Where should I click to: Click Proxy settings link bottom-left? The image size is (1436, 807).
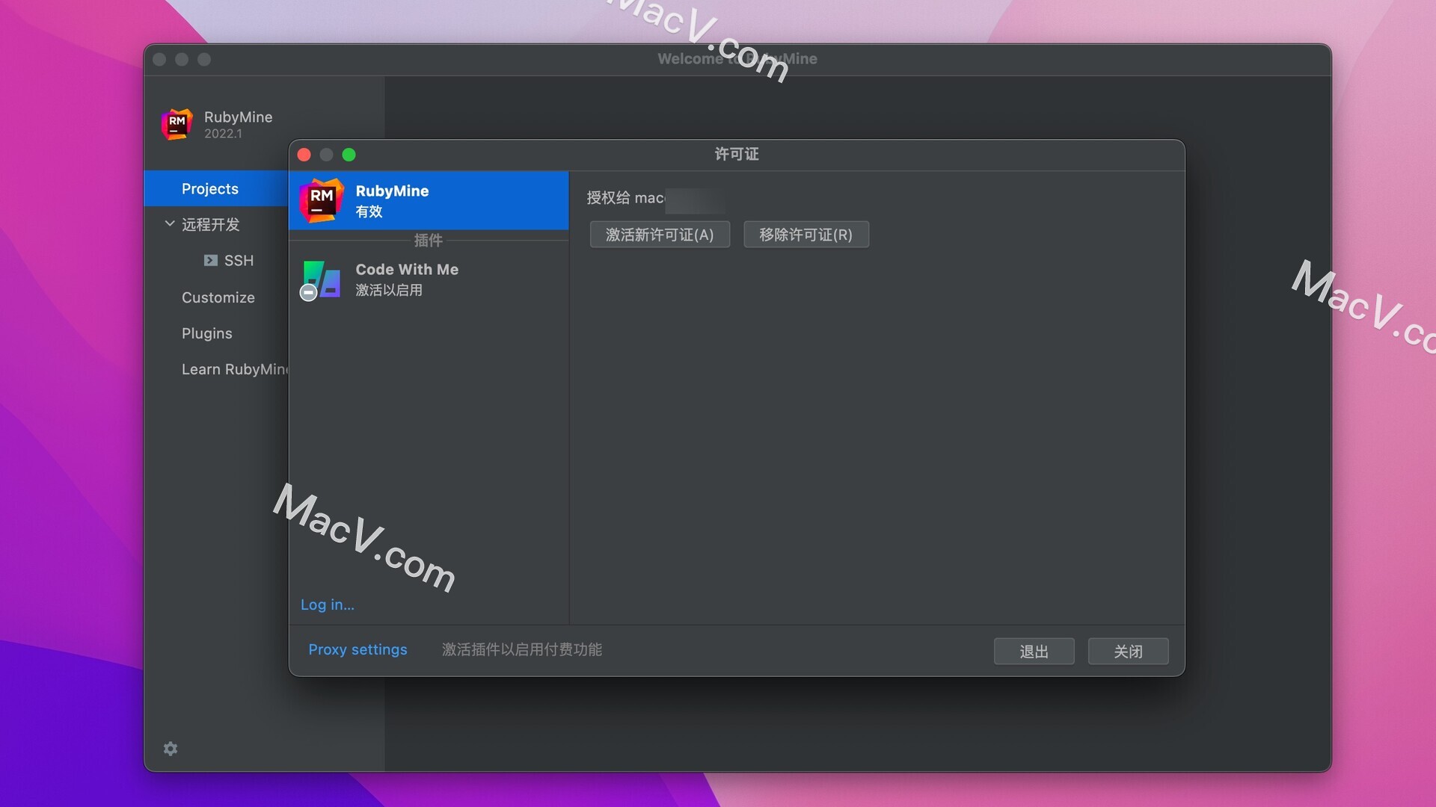(x=357, y=649)
